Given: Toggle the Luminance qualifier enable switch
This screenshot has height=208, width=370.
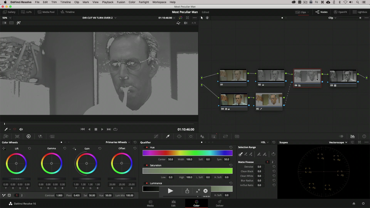Looking at the screenshot, I should click(x=147, y=183).
